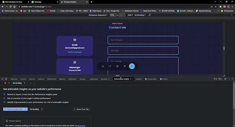The width and height of the screenshot is (235, 127).
Task: Click the browser back arrow
Action: (2, 7)
